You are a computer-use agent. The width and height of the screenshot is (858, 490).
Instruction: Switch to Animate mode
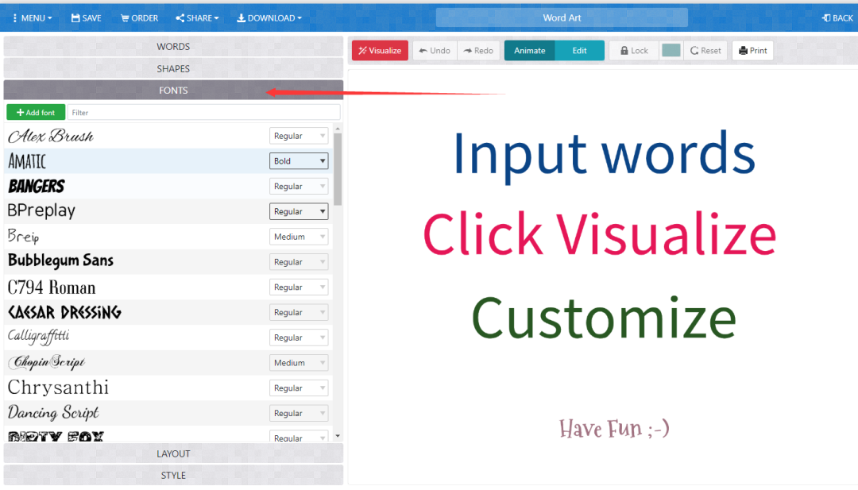click(529, 50)
